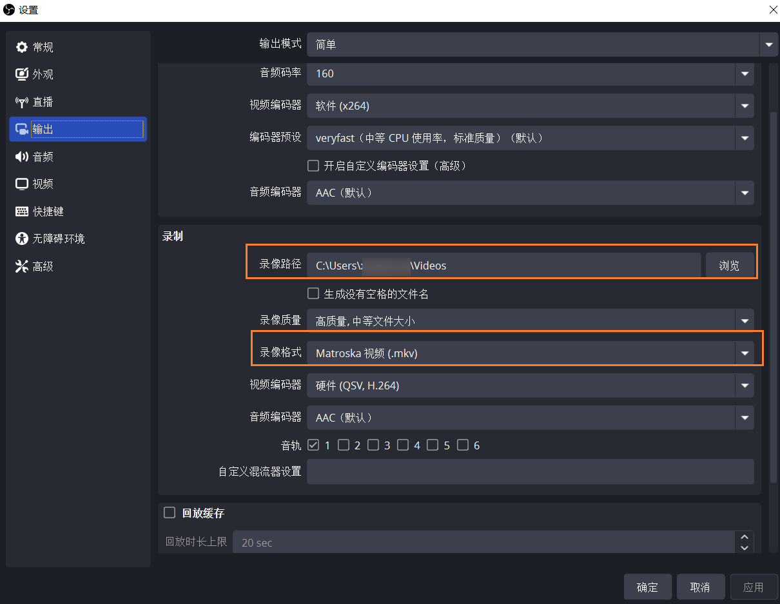
Task: Open the recording format (录像格式) dropdown
Action: (x=530, y=353)
